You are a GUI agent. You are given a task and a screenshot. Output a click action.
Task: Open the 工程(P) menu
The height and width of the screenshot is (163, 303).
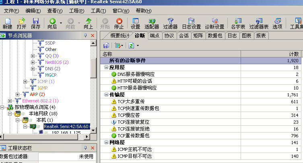click(77, 10)
